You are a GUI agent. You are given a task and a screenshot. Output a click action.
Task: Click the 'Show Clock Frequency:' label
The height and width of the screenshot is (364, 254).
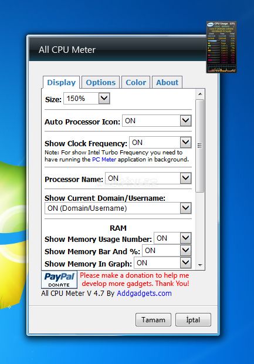[86, 143]
